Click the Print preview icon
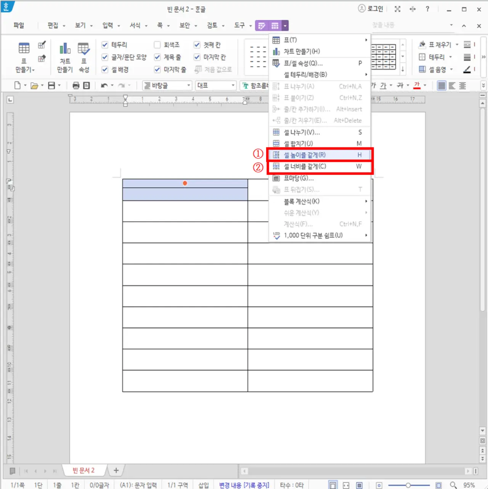488x489 pixels. coord(87,86)
